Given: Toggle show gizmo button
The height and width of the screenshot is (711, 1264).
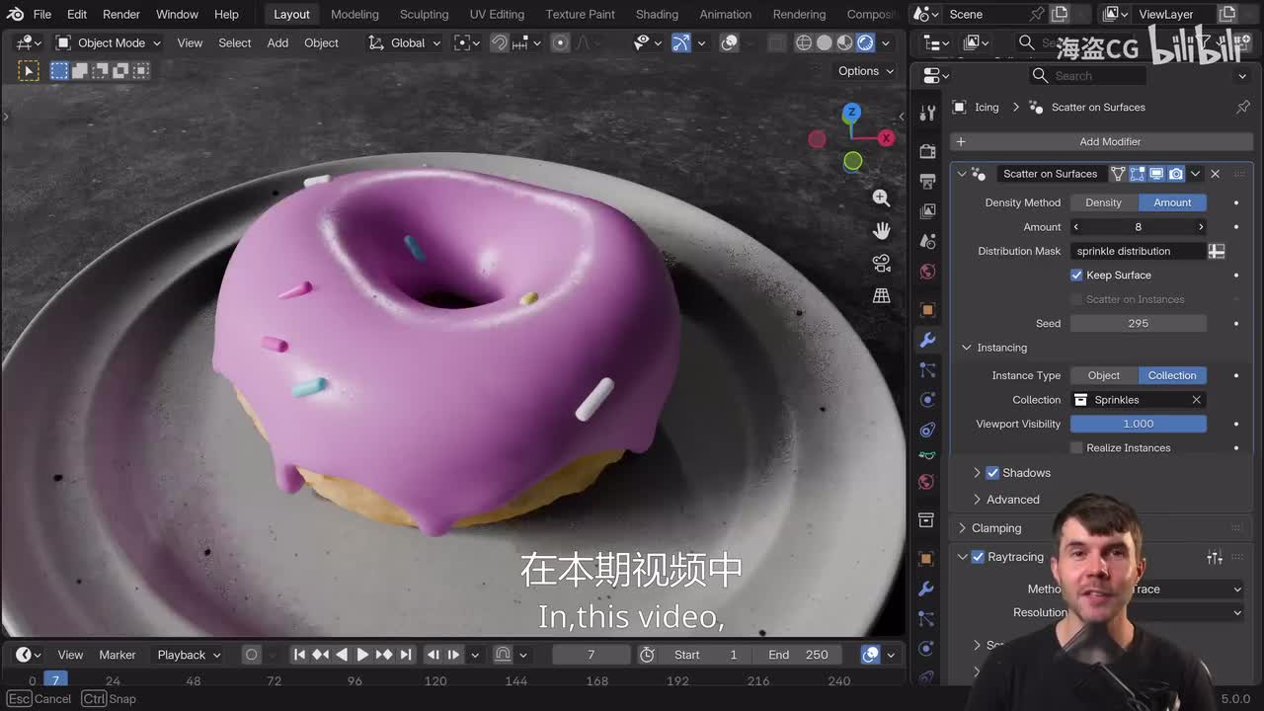Looking at the screenshot, I should click(x=681, y=42).
